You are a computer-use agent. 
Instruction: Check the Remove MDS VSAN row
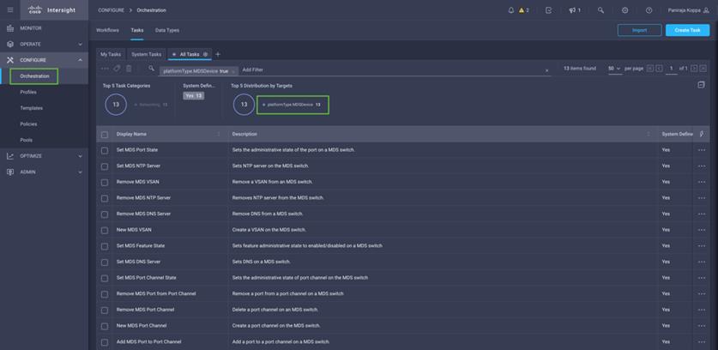click(105, 183)
